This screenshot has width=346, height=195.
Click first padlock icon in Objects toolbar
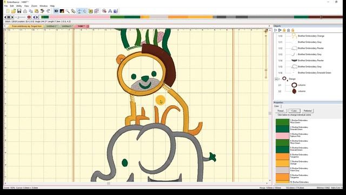[284, 30]
